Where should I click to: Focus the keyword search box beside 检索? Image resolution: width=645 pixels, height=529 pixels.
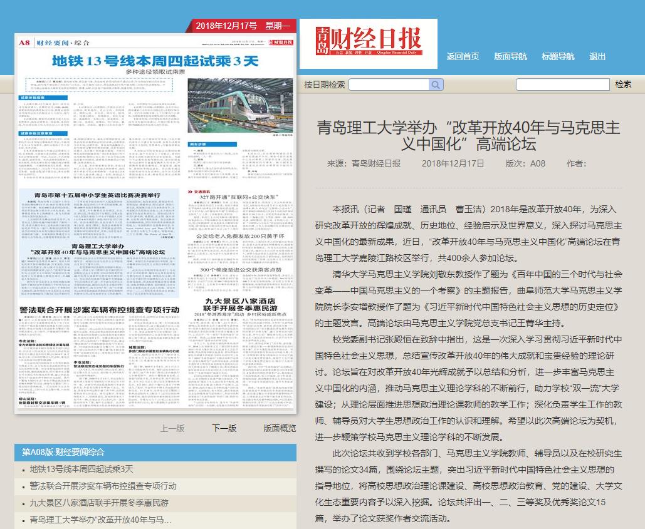(x=563, y=85)
